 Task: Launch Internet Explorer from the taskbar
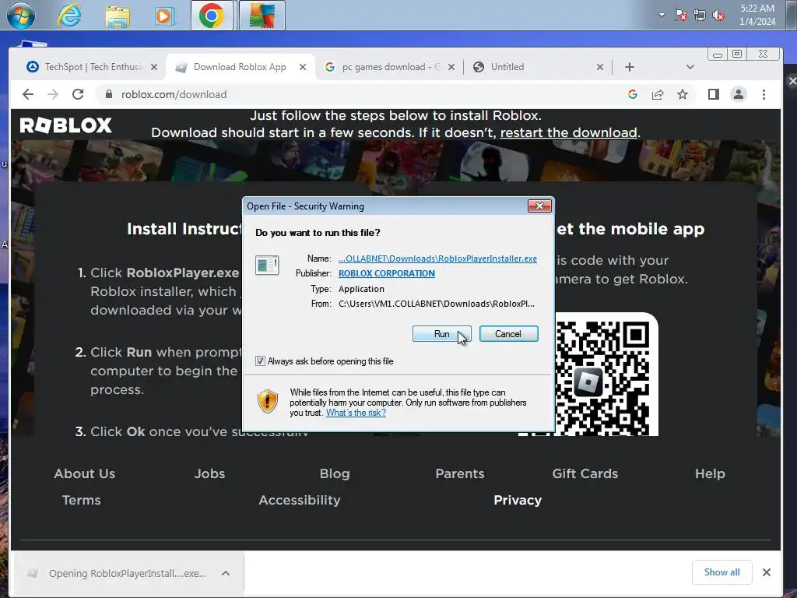[x=68, y=16]
